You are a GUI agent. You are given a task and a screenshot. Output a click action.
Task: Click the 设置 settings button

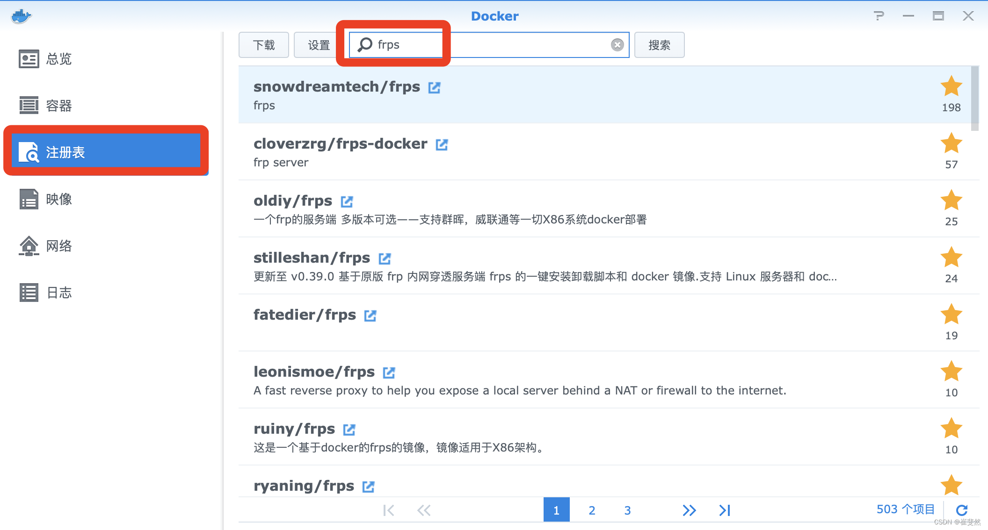click(319, 45)
